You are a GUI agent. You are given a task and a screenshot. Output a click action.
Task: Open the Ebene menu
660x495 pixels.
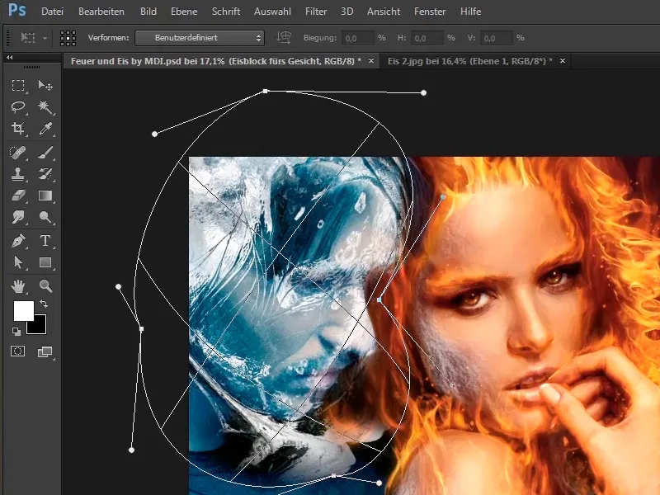click(184, 12)
